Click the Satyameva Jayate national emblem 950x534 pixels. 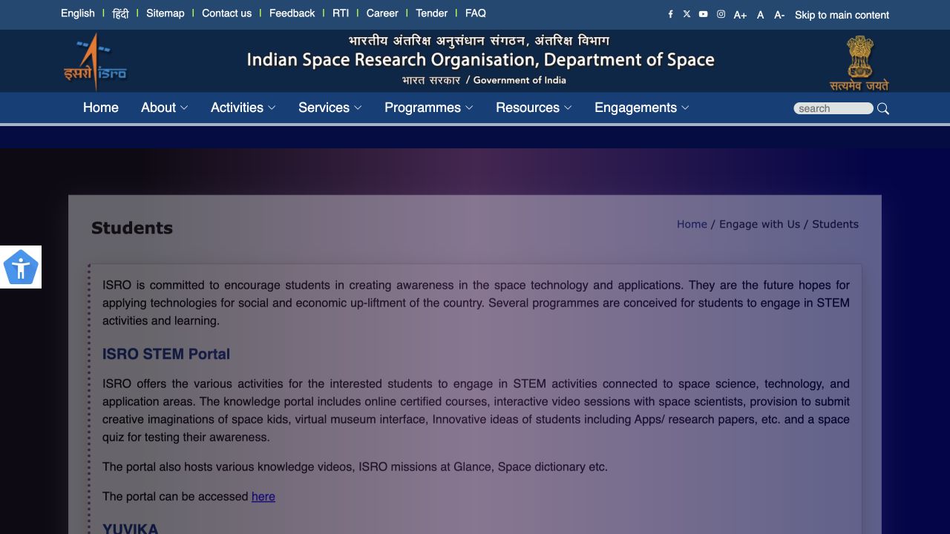pyautogui.click(x=859, y=63)
